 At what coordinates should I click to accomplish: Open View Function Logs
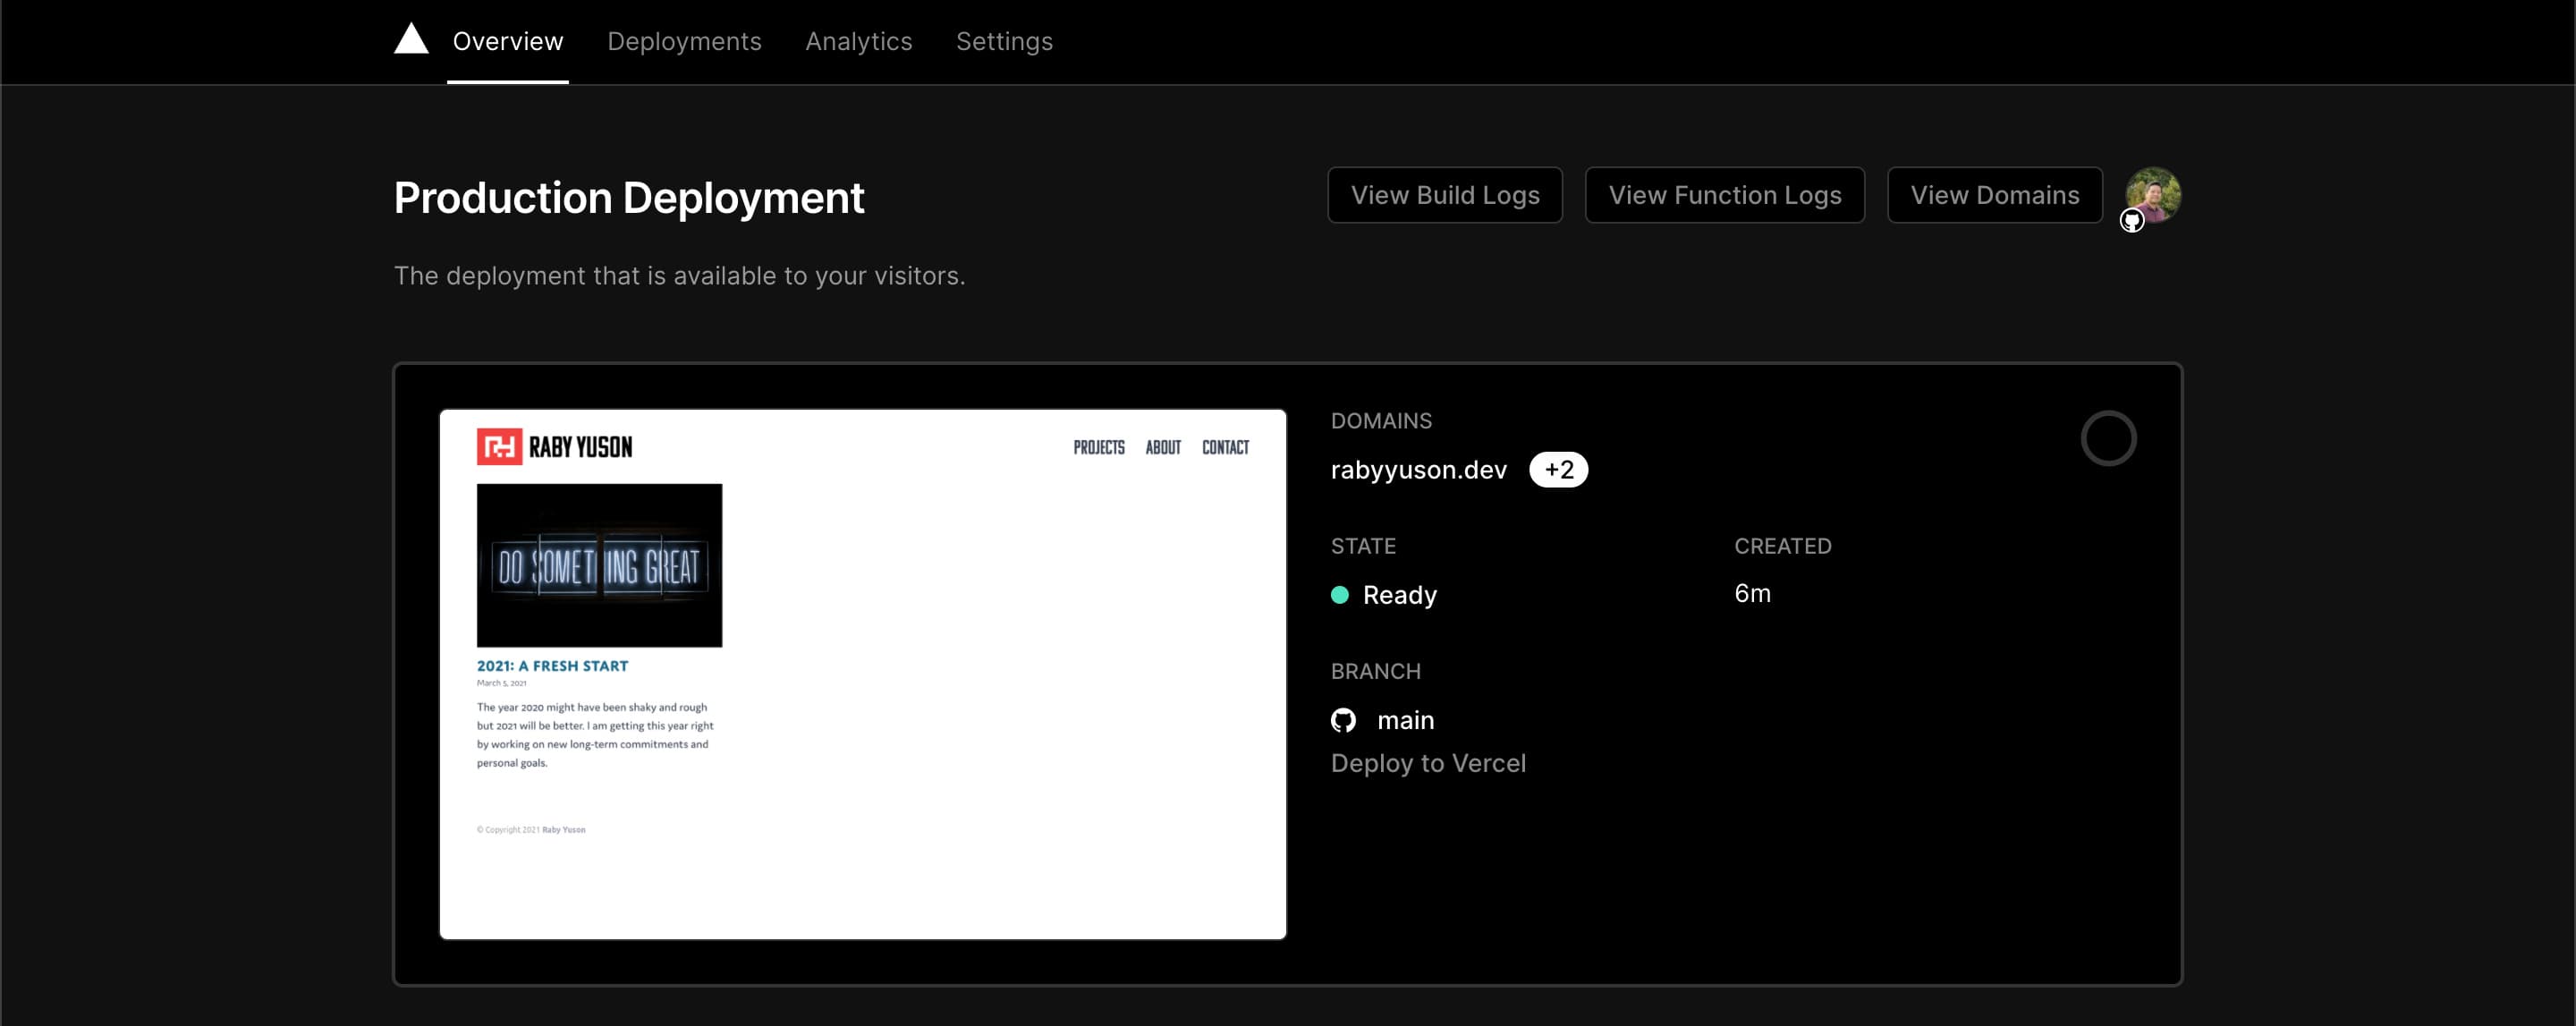click(x=1724, y=195)
